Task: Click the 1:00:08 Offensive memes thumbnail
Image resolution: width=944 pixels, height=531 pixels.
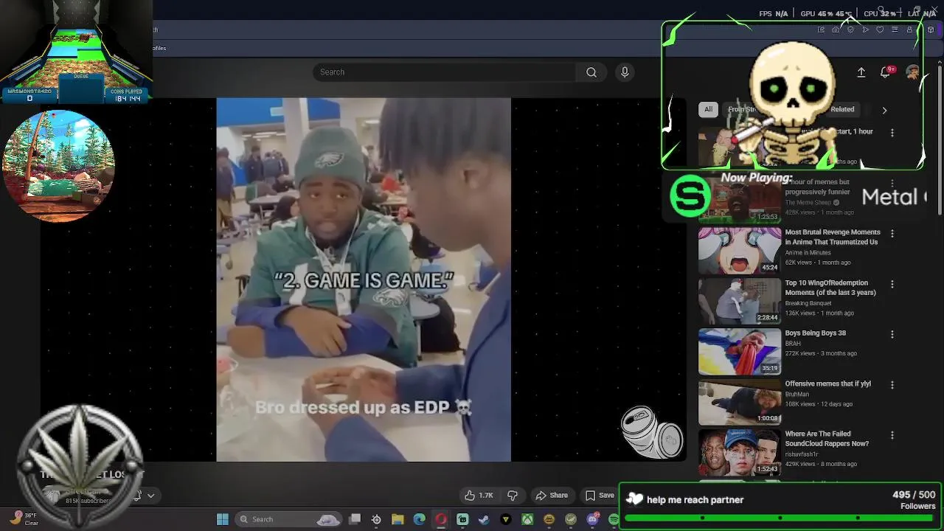Action: pos(739,402)
